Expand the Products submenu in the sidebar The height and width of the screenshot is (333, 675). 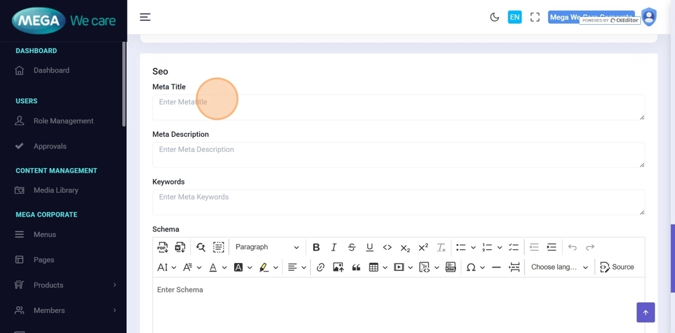coord(64,285)
